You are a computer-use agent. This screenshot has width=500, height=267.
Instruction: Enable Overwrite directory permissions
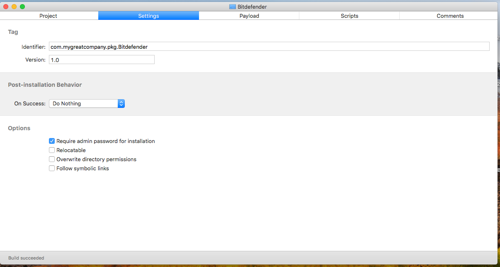click(x=52, y=159)
